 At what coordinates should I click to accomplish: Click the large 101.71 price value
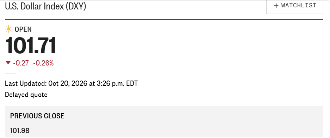(x=31, y=46)
